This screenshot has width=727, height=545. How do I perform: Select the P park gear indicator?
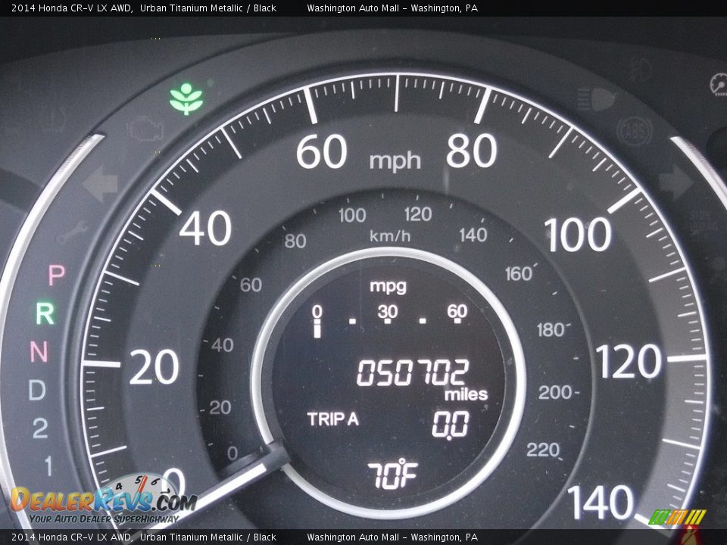pyautogui.click(x=56, y=276)
